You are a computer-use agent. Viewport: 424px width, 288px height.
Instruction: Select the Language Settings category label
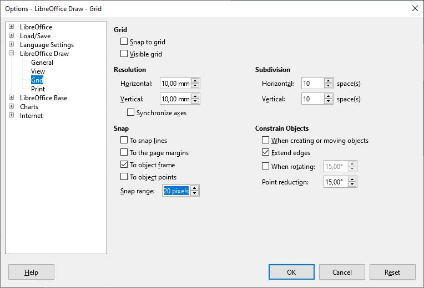[47, 45]
